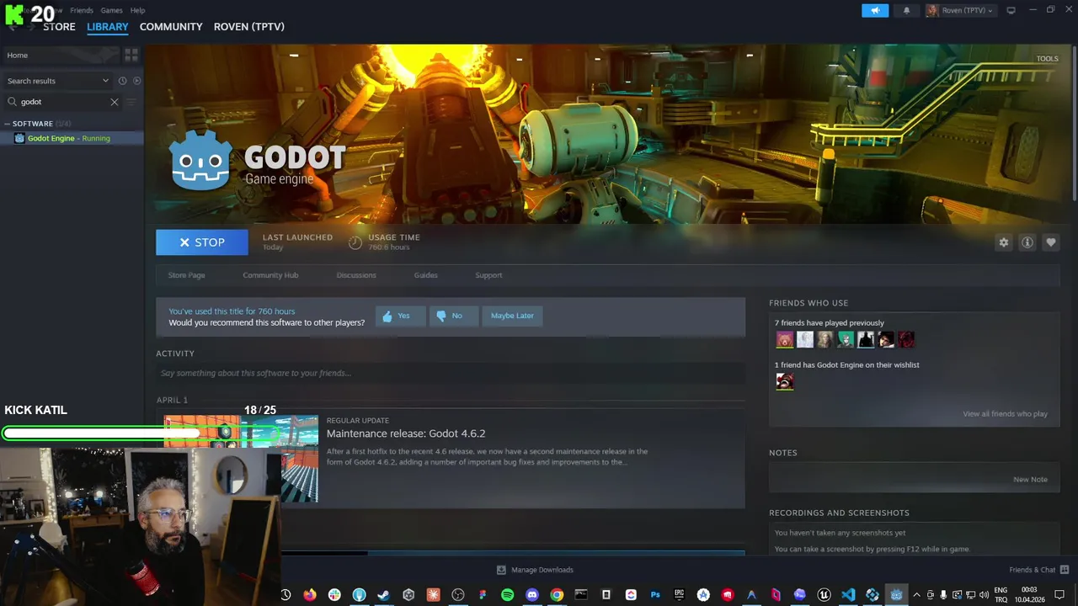
Task: Click the activity say something field
Action: (x=451, y=373)
